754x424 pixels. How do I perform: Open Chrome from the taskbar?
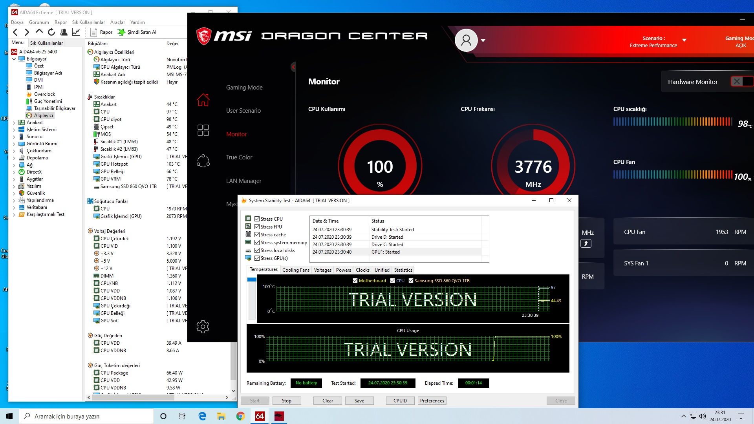pos(240,416)
